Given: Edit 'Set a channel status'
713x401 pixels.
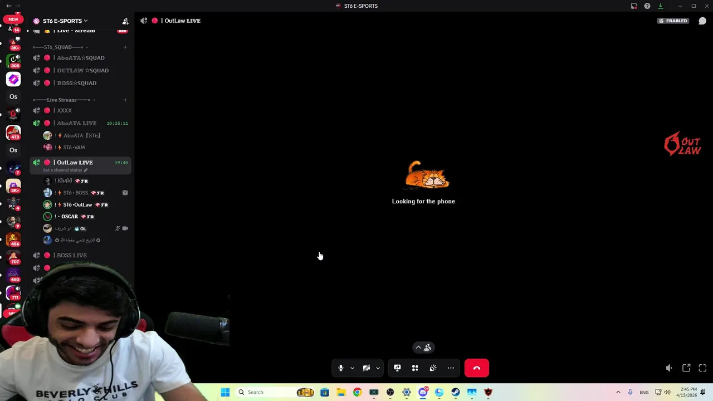Looking at the screenshot, I should pyautogui.click(x=65, y=170).
